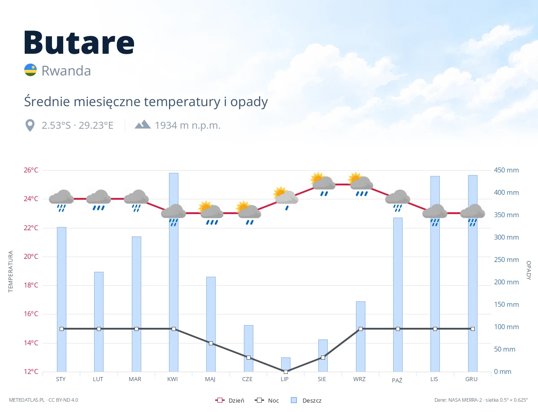Click the coordinates 2.53°S · 29.23°E

point(78,125)
